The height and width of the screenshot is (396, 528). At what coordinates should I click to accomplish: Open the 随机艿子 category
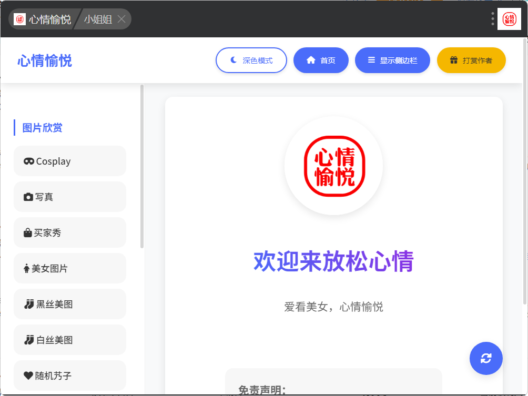(x=70, y=375)
